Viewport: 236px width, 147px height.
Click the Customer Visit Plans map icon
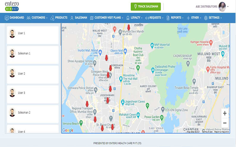click(92, 18)
